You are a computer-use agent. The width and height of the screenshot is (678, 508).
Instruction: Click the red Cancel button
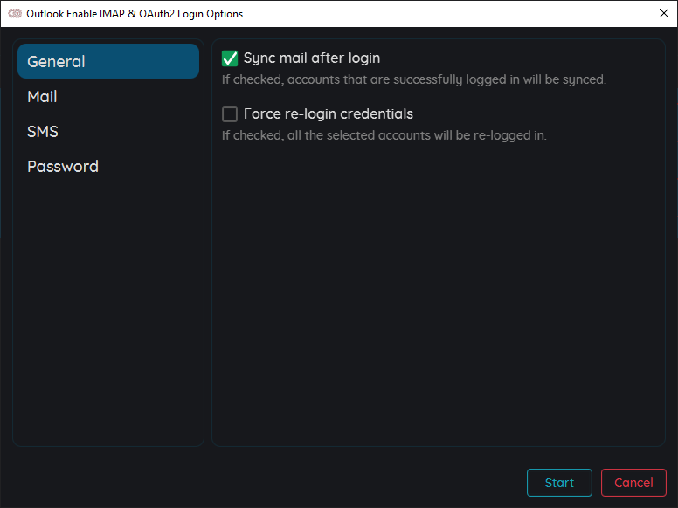pos(633,483)
